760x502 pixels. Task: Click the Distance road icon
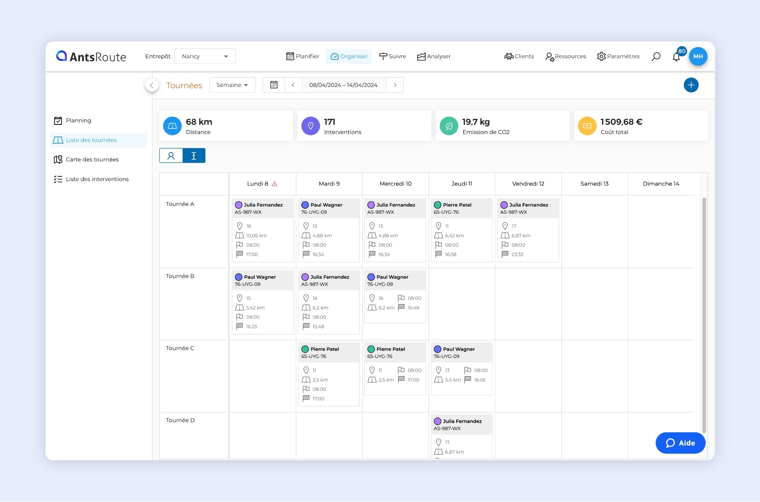coord(172,126)
